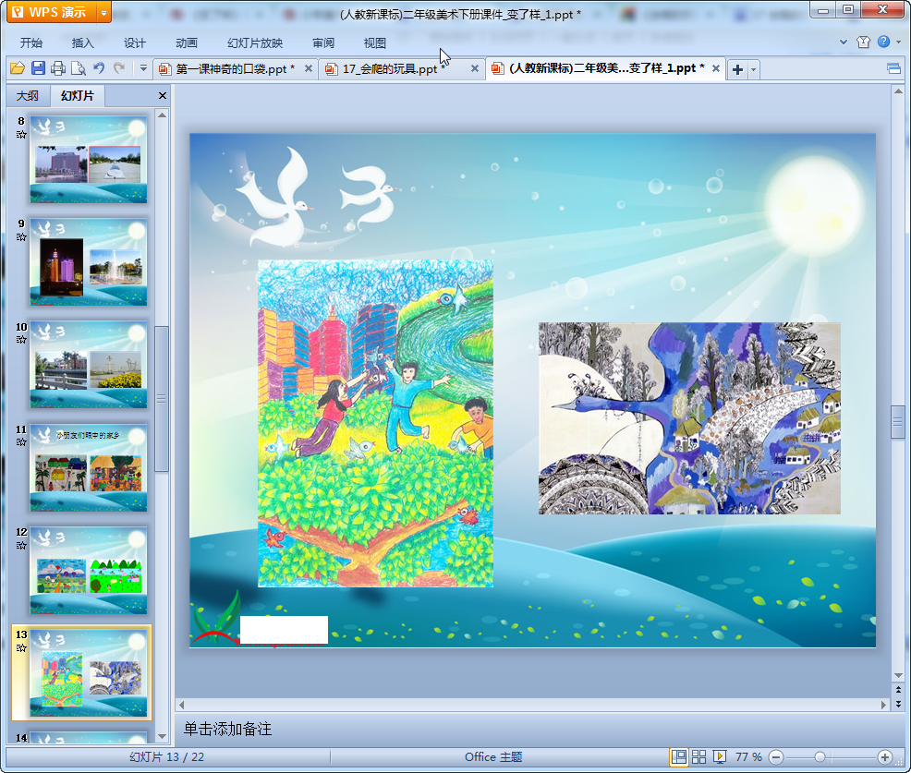This screenshot has height=773, width=911.
Task: Open the 视图 menu tab
Action: pyautogui.click(x=375, y=43)
